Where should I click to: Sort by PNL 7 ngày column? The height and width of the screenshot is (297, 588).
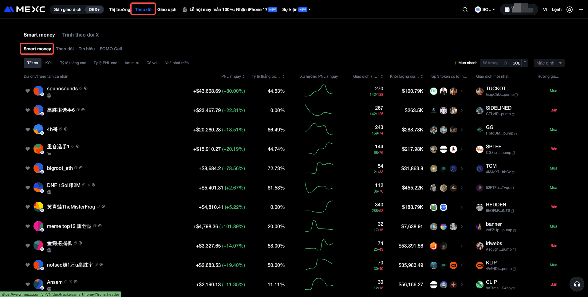tap(233, 76)
